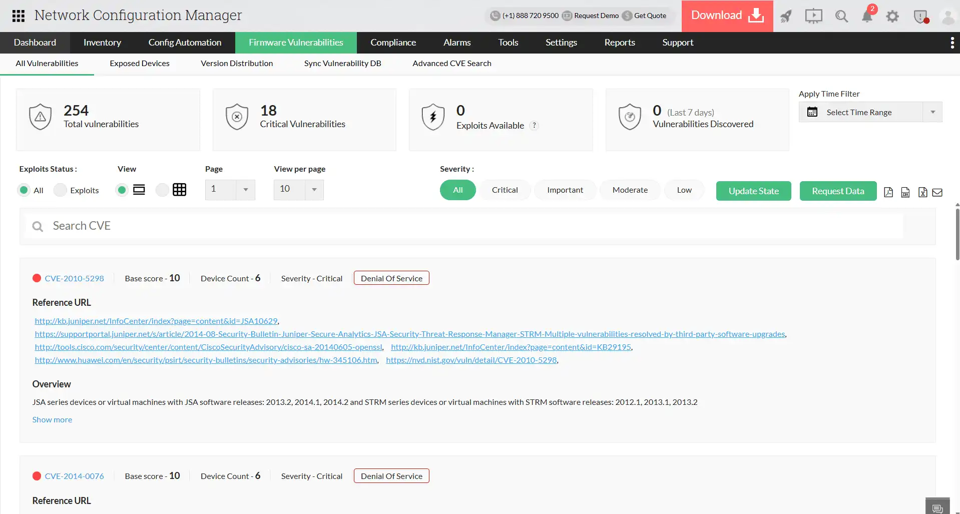The height and width of the screenshot is (514, 960).
Task: Click the Exploits Available help question mark
Action: coord(535,126)
